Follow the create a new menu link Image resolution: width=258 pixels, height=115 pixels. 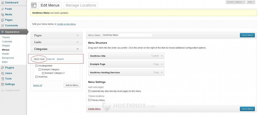pyautogui.click(x=66, y=24)
